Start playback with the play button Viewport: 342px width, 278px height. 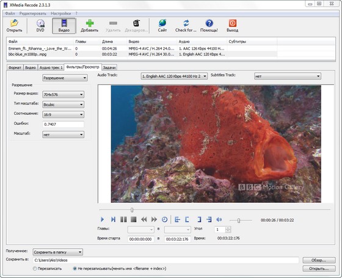coord(103,219)
